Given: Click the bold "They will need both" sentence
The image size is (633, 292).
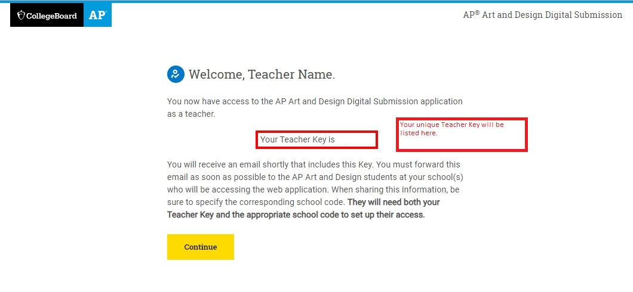Looking at the screenshot, I should (x=394, y=203).
